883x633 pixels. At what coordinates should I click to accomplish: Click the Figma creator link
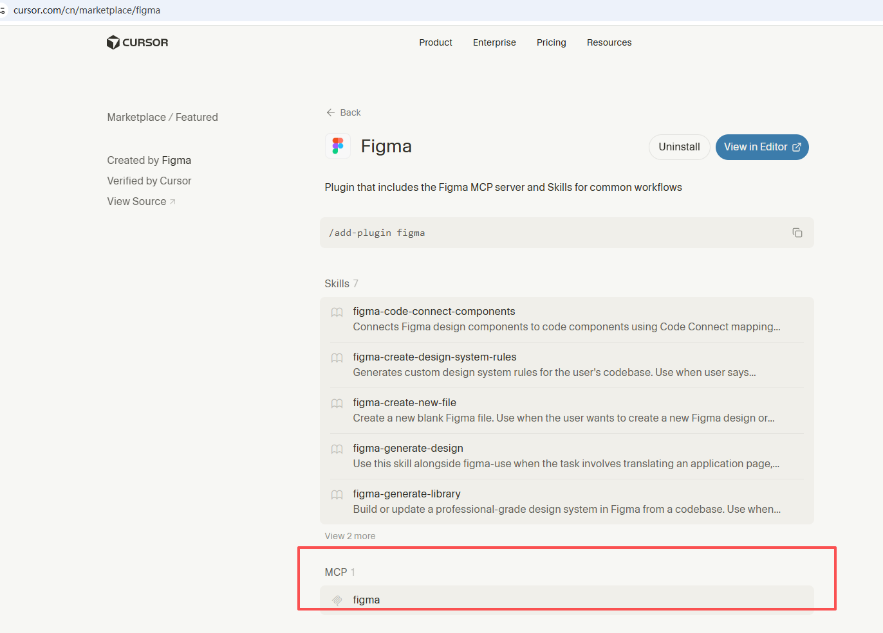click(x=176, y=160)
